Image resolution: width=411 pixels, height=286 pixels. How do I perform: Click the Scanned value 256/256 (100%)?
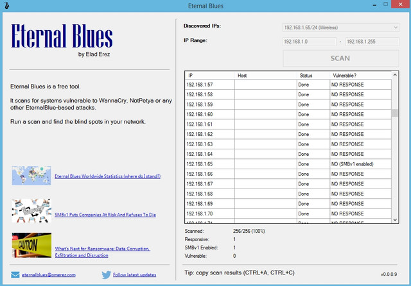[249, 231]
